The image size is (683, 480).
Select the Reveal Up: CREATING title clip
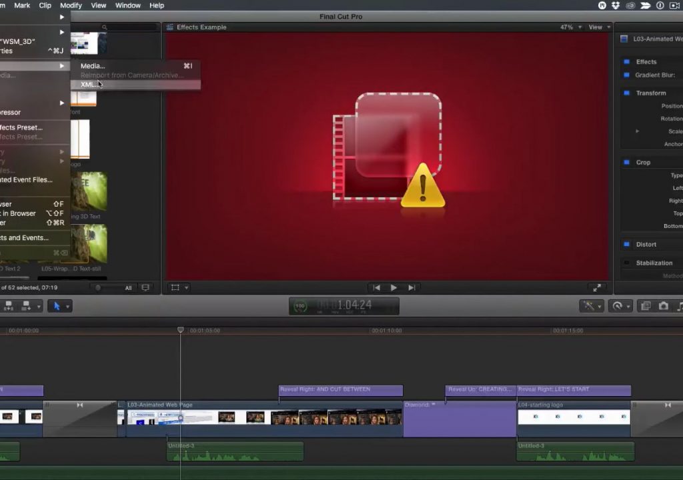[480, 390]
